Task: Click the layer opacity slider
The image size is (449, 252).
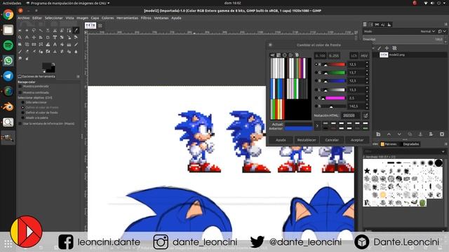Action: (403, 39)
